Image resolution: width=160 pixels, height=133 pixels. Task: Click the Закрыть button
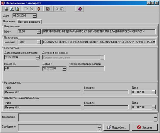click(x=145, y=127)
